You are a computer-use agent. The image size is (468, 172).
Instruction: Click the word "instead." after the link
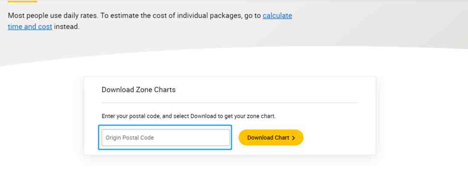[67, 26]
